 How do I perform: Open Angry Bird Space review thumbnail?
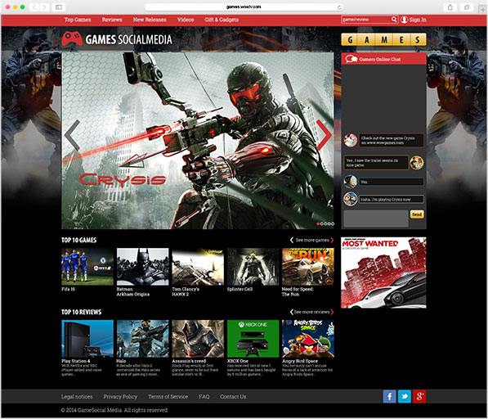pyautogui.click(x=308, y=339)
